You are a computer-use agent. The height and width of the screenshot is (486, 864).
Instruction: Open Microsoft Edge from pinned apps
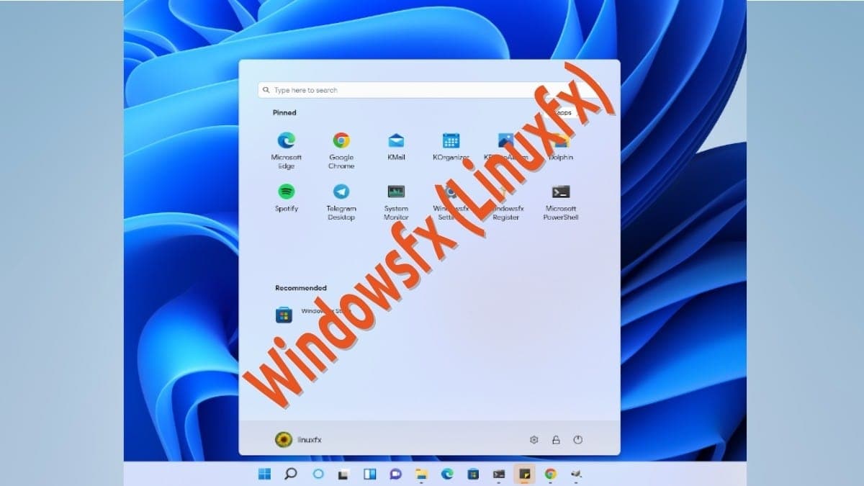click(286, 140)
